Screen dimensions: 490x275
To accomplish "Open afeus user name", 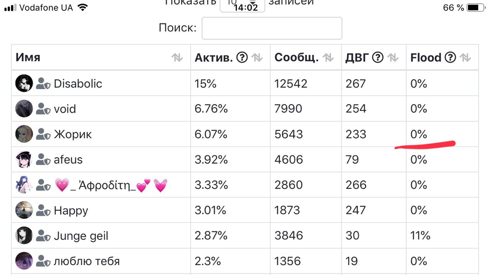I will pyautogui.click(x=68, y=159).
